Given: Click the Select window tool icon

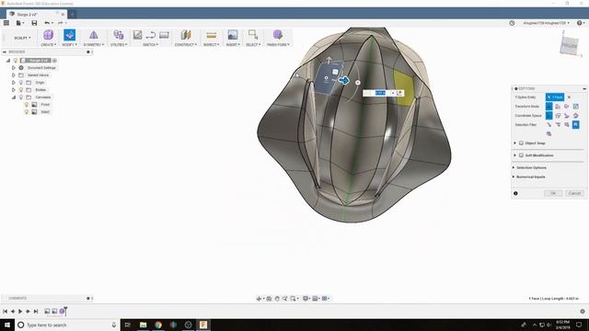Looking at the screenshot, I should coord(253,35).
